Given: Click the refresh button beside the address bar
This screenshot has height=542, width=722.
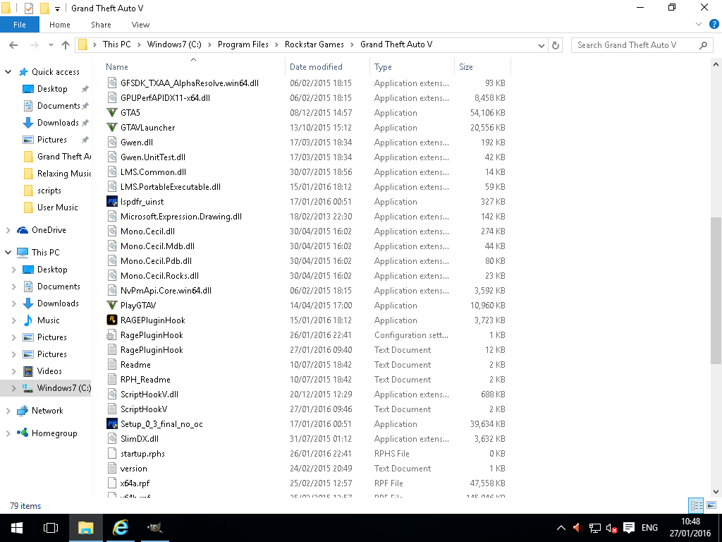Looking at the screenshot, I should pos(556,45).
